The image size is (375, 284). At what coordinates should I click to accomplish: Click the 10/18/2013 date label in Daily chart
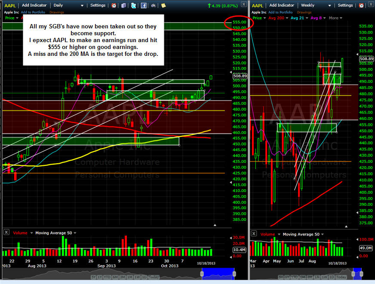(x=206, y=263)
